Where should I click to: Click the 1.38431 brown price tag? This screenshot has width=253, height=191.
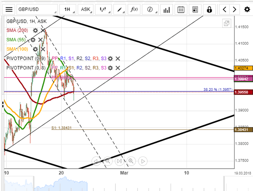coord(243,130)
